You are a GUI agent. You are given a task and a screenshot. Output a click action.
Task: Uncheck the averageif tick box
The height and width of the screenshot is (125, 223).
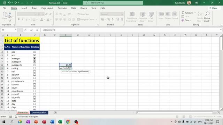point(34,62)
